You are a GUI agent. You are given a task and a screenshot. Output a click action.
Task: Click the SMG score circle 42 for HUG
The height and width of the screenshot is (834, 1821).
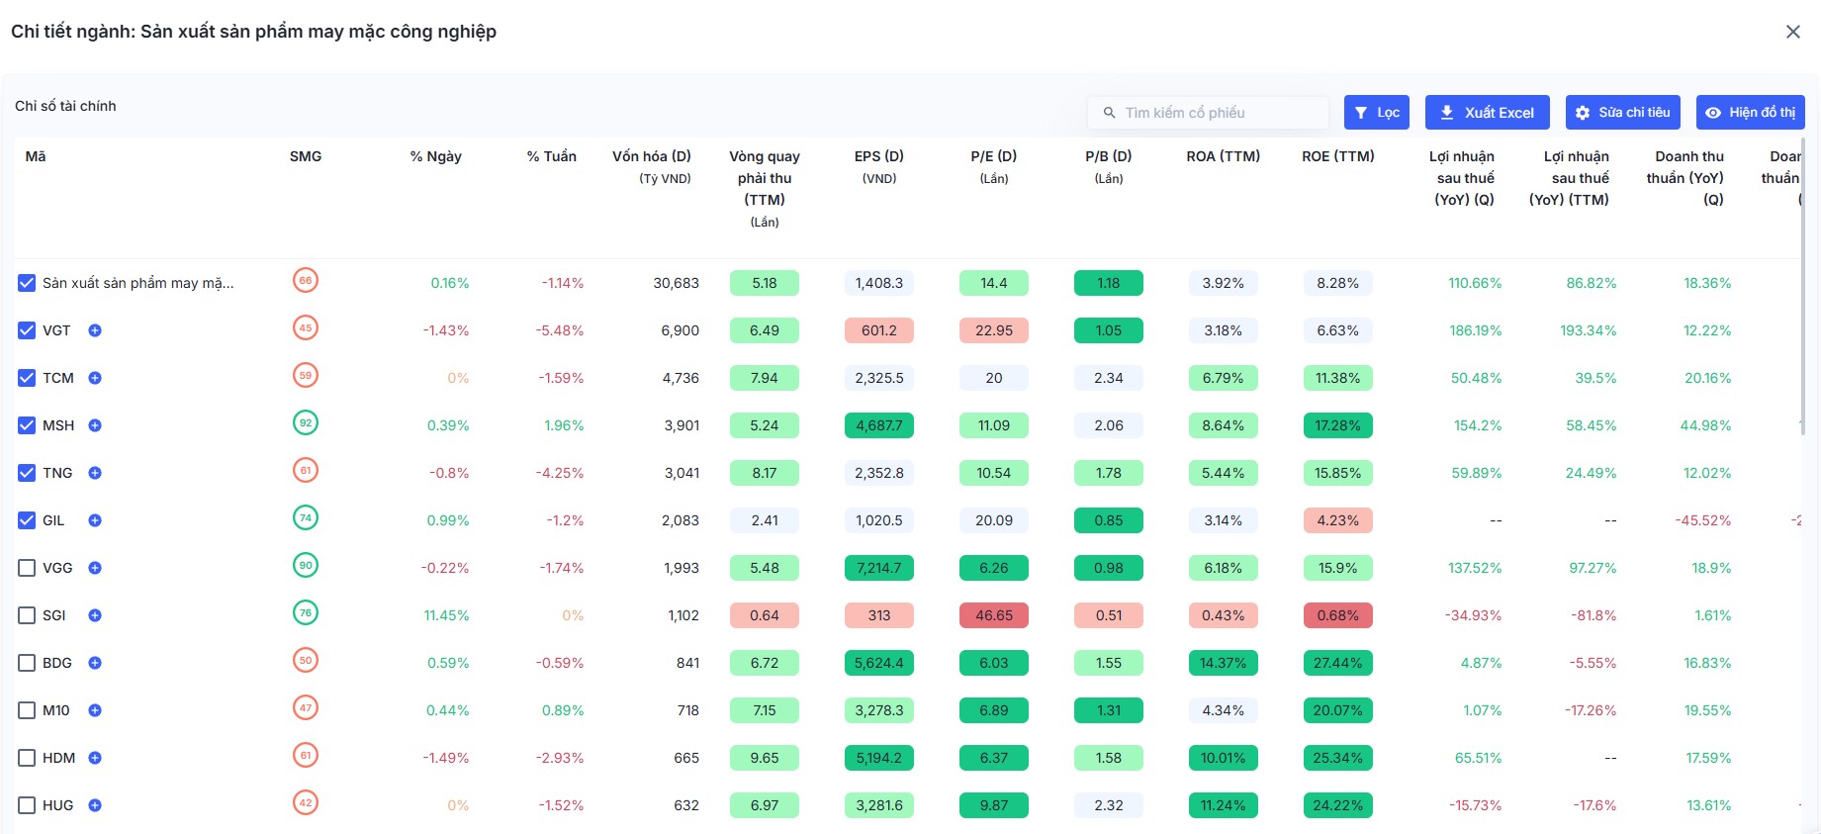click(x=306, y=802)
